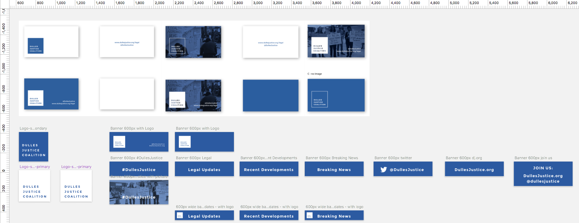Screen dimensions: 579x223
Task: Click outlined logo on the C - no image blue card
Action: [x=319, y=99]
